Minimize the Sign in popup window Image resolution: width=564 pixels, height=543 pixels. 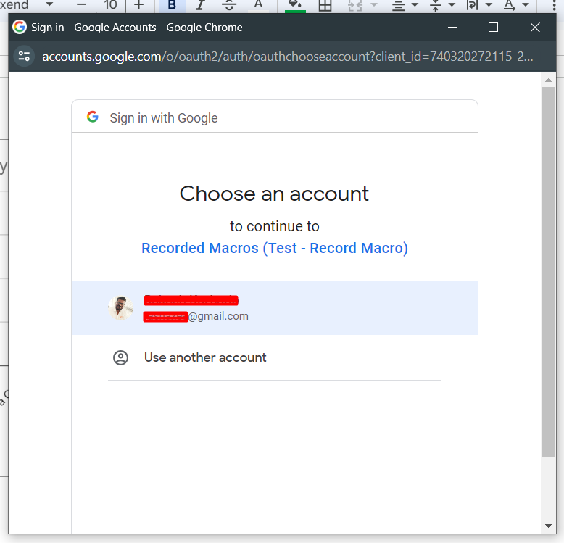click(x=452, y=28)
